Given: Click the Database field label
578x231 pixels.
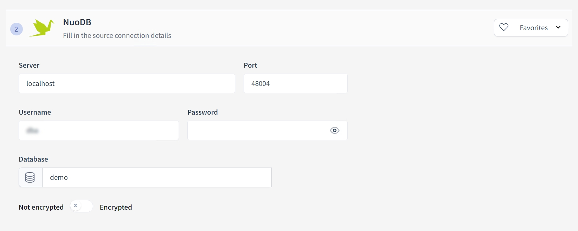Looking at the screenshot, I should pyautogui.click(x=33, y=159).
